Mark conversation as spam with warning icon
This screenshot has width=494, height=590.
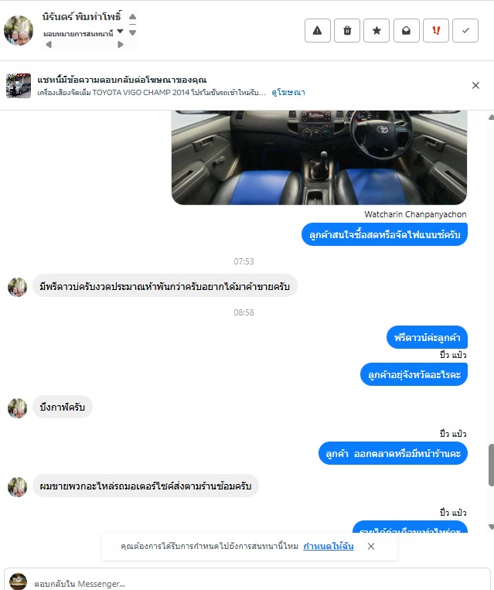(318, 30)
